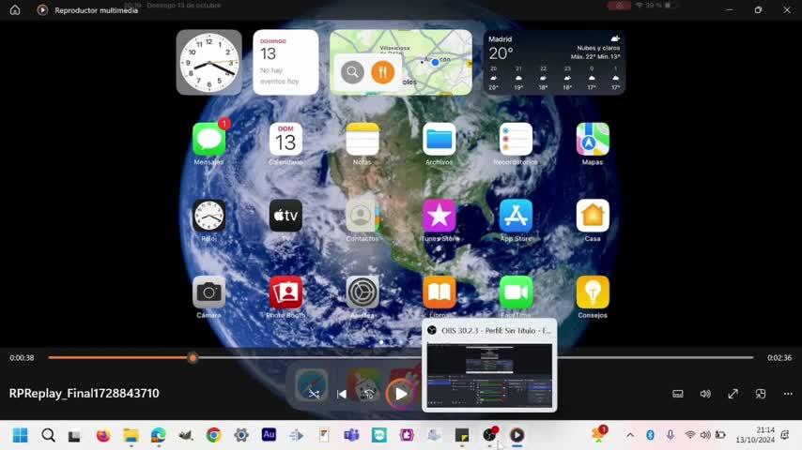802x450 pixels.
Task: Click iTunes Store icon in video
Action: tap(439, 216)
